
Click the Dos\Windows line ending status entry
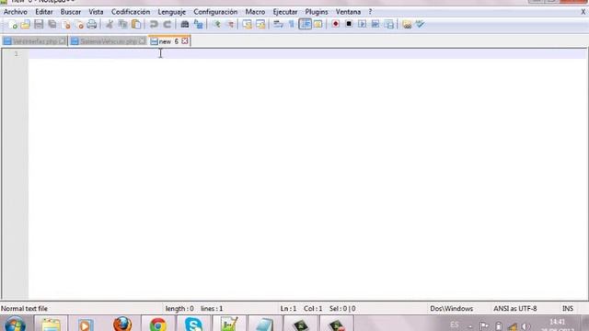pos(452,309)
